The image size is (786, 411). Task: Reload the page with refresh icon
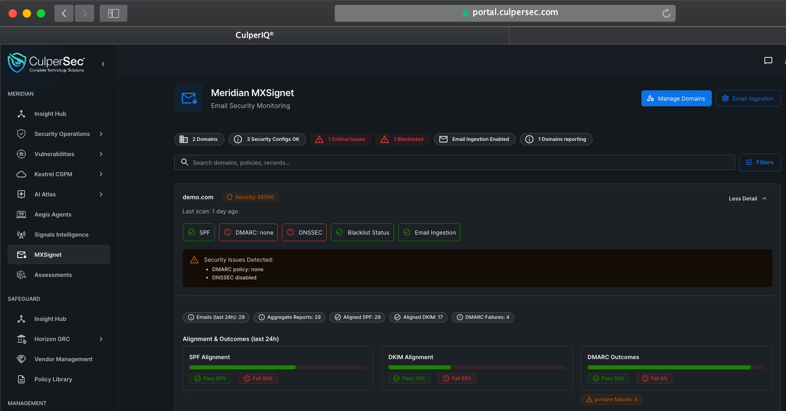666,13
